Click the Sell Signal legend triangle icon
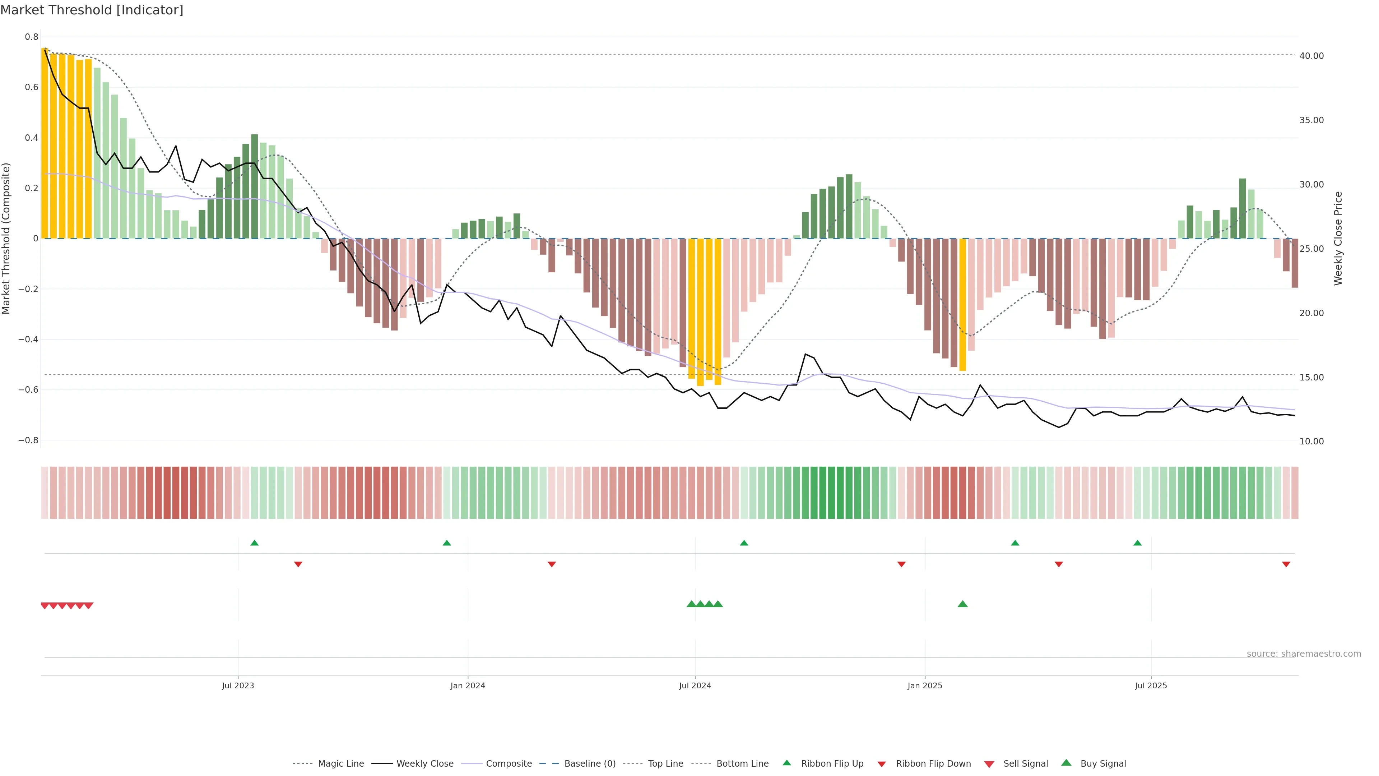Screen dimensions: 1379x776 (989, 764)
